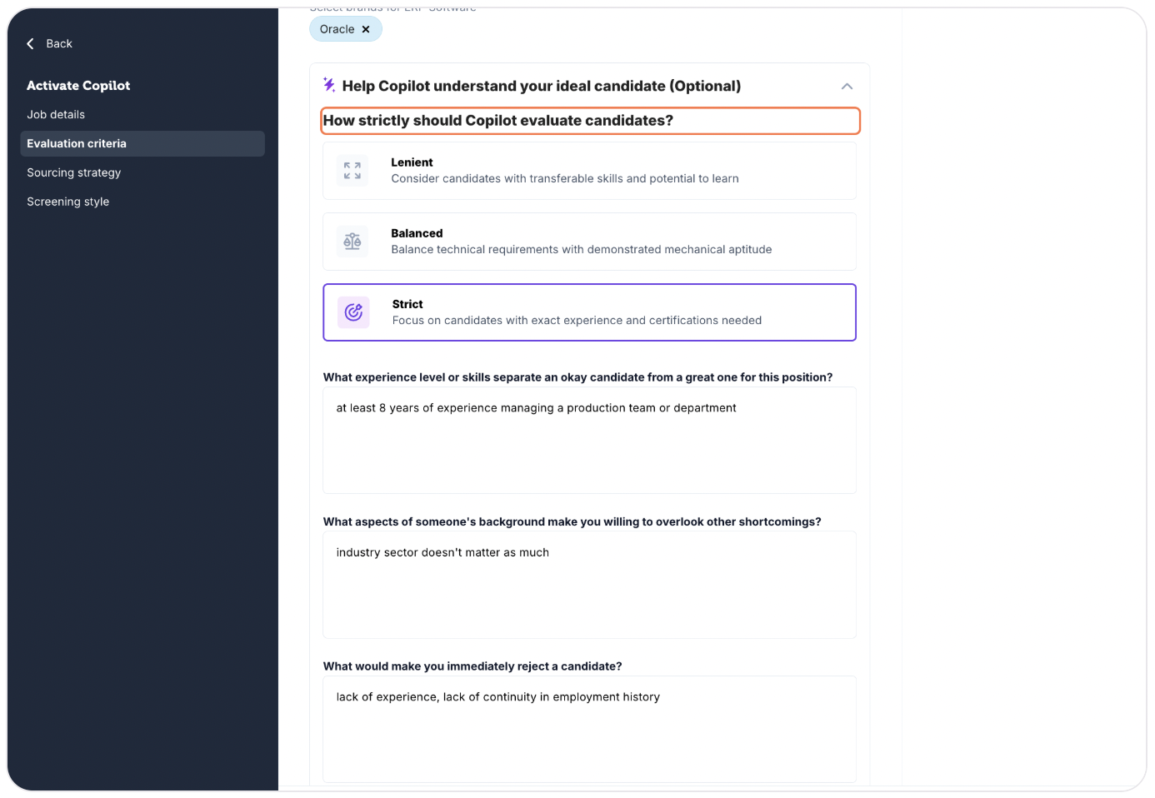Click the Balanced scales icon
The width and height of the screenshot is (1155, 798).
tap(352, 242)
